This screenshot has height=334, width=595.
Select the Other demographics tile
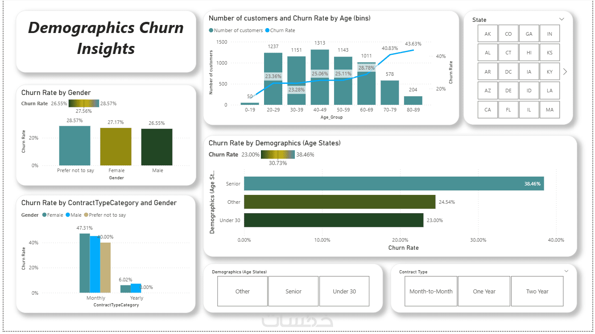(x=243, y=291)
